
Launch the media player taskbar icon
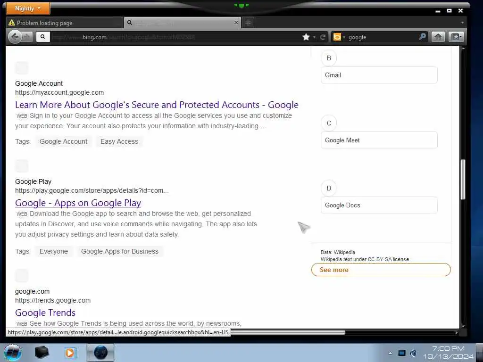[x=70, y=353]
